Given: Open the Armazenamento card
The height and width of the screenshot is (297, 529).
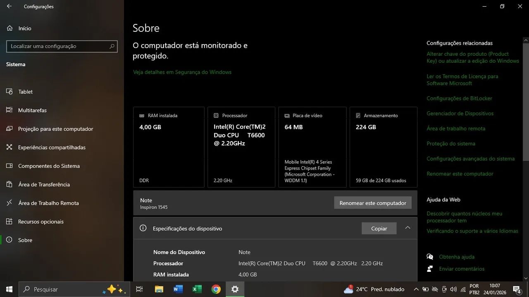Looking at the screenshot, I should click(384, 147).
